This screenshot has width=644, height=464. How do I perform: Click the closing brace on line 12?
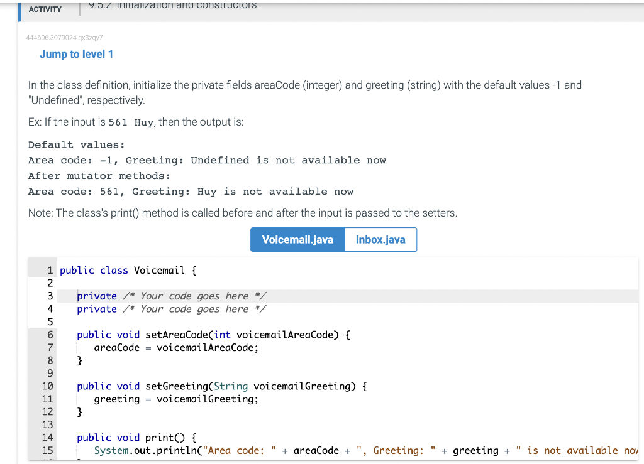pos(79,412)
